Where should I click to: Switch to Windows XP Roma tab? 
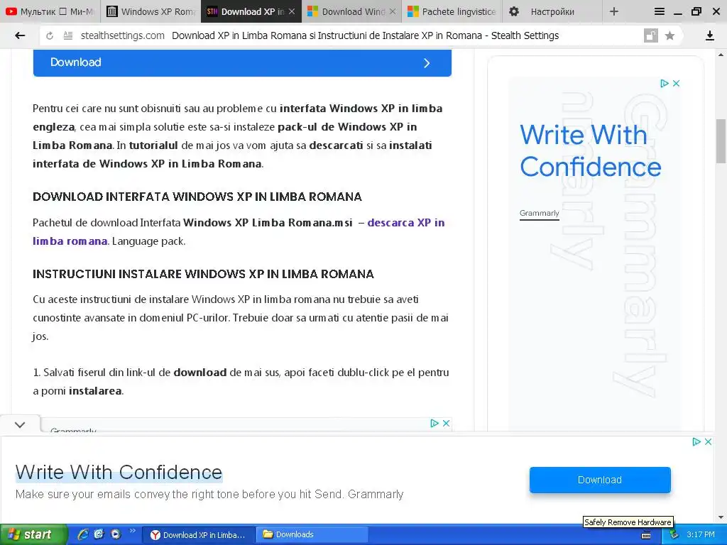click(151, 11)
